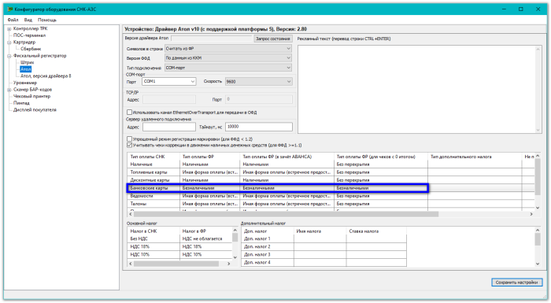Open the Скорость 9600 dropdown

[x=259, y=82]
